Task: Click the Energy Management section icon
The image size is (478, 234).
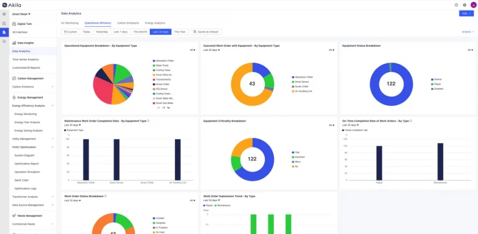Action: pos(14,98)
